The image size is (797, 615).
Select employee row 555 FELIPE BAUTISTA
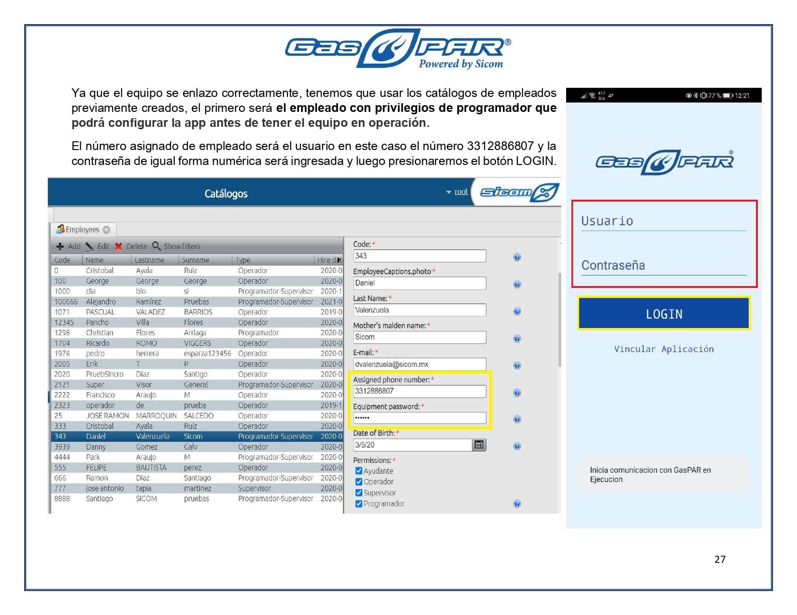(197, 468)
